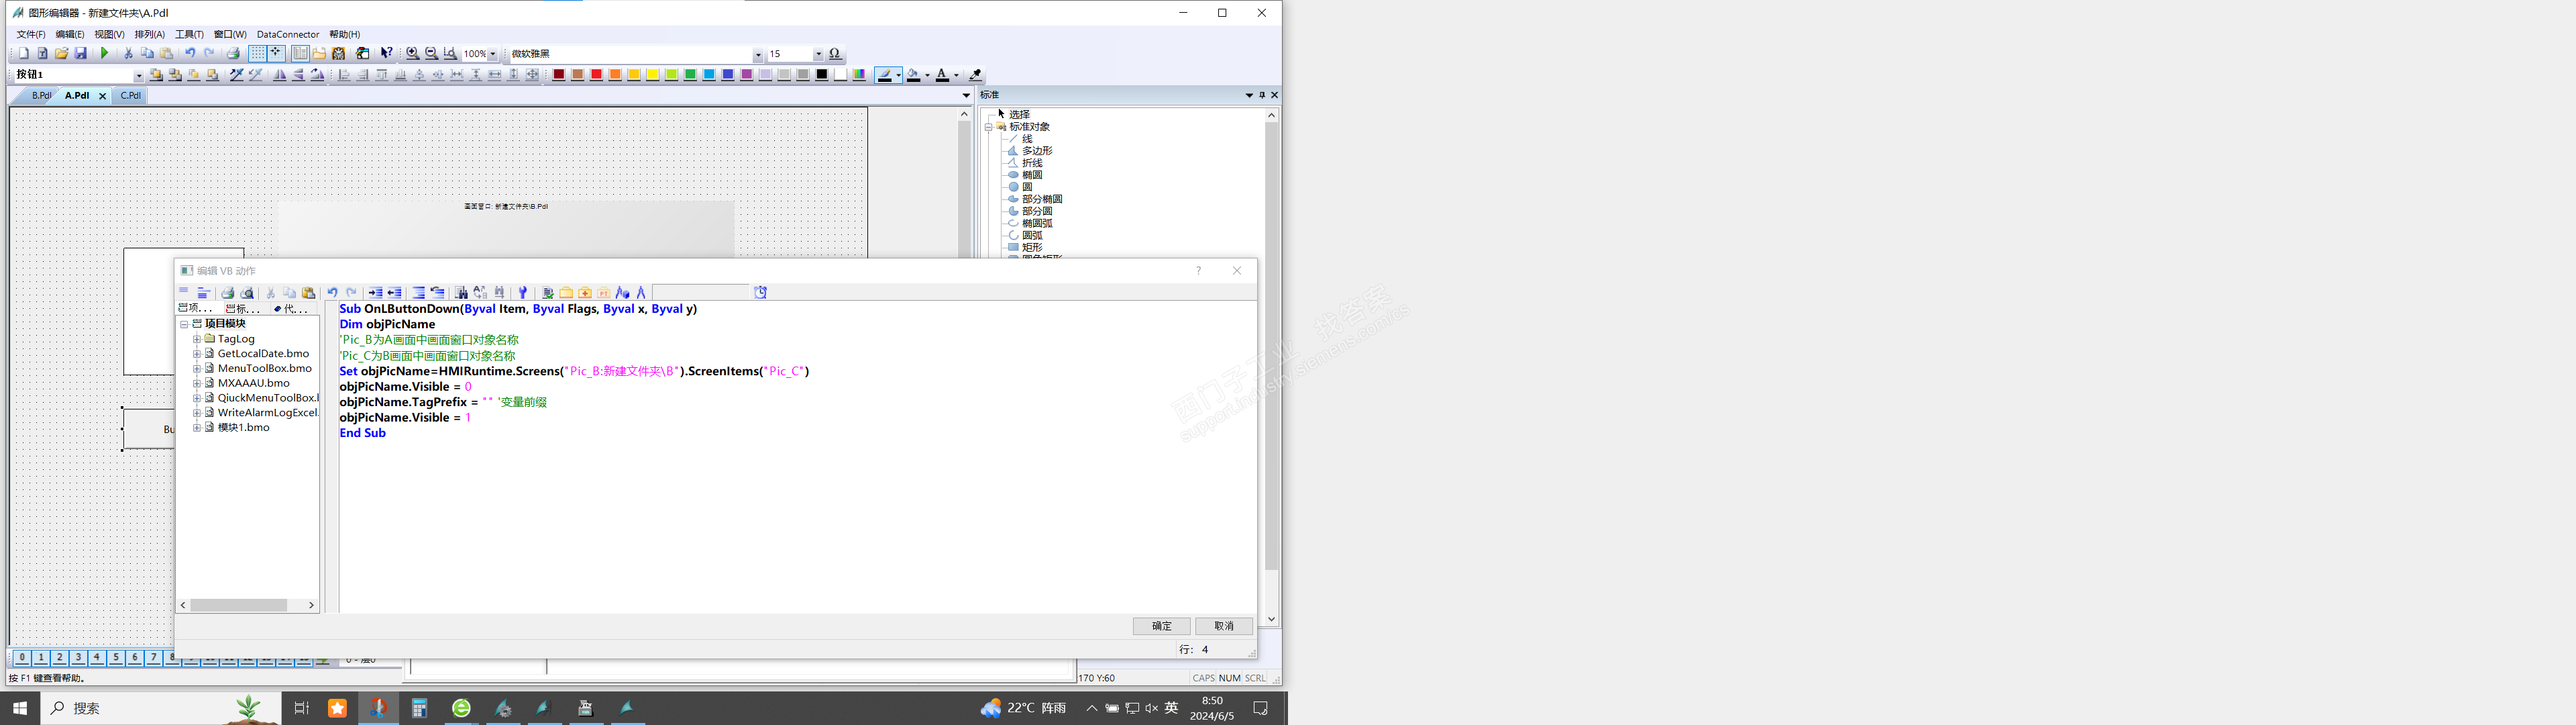Screen dimensions: 2576x725
Task: Click the print icon in VB editor toolbar
Action: [228, 293]
